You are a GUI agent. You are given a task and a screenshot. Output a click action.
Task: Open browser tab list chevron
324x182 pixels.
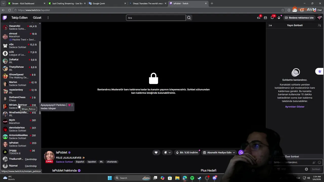tap(3, 3)
